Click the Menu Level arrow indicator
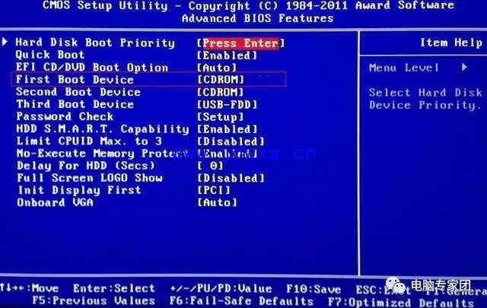The image size is (487, 308). pos(464,67)
